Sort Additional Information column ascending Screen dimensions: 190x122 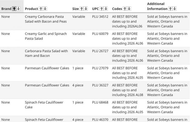[x=170, y=9]
